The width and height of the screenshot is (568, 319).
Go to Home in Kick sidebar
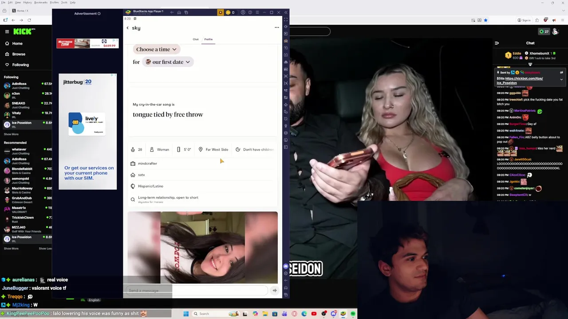pos(14,43)
